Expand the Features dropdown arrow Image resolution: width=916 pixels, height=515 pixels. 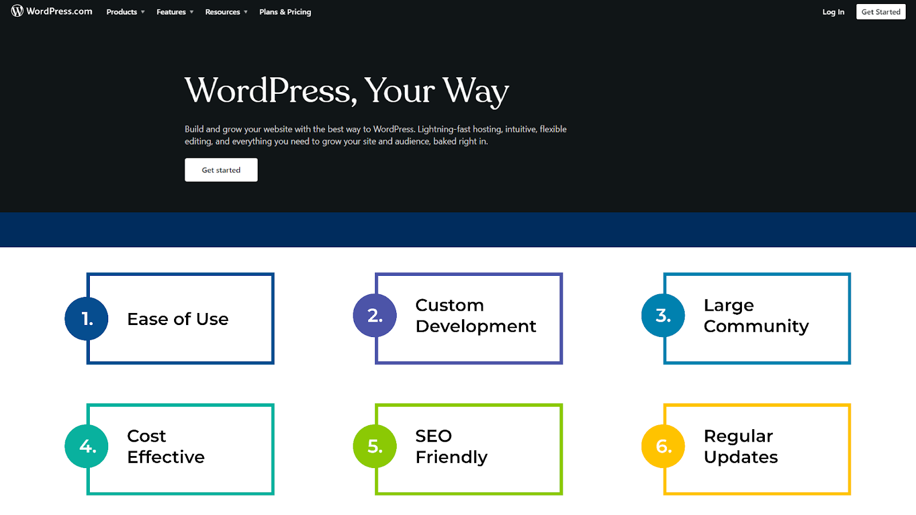click(x=192, y=12)
